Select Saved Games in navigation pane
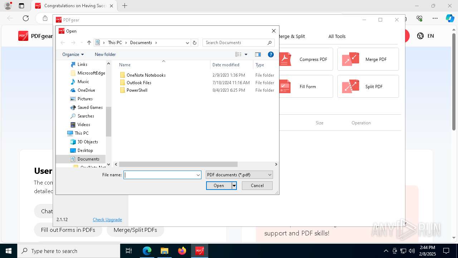Viewport: 458px width, 258px height. [x=90, y=107]
